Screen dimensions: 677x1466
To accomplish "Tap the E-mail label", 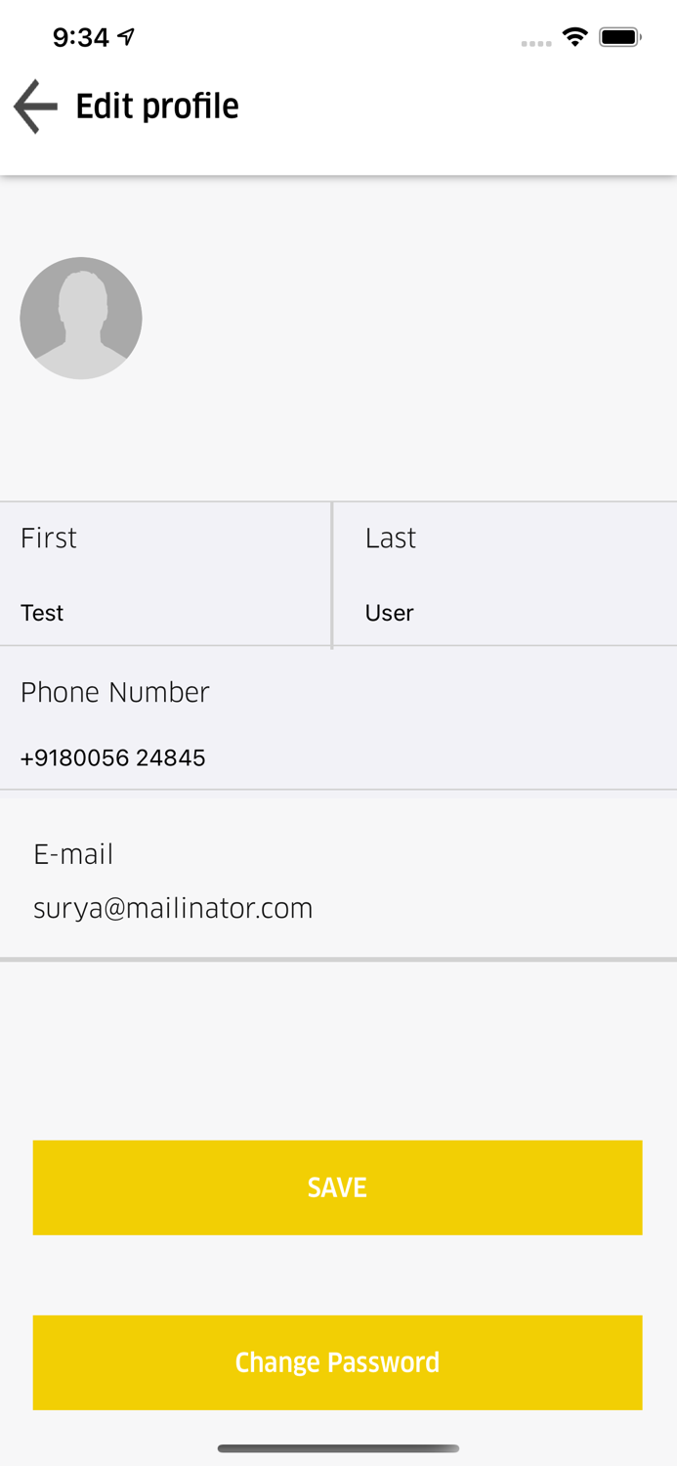I will click(x=73, y=854).
